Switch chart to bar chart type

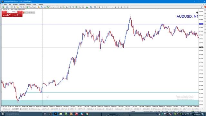pos(61,7)
